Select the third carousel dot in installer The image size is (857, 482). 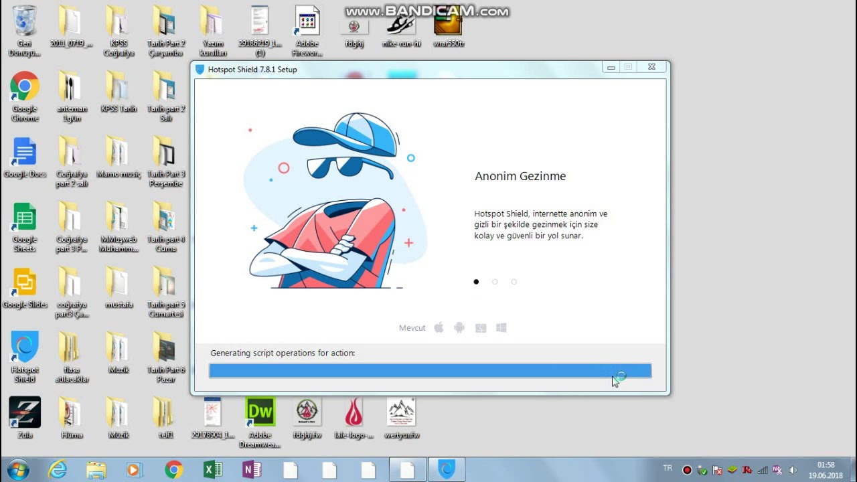coord(514,282)
